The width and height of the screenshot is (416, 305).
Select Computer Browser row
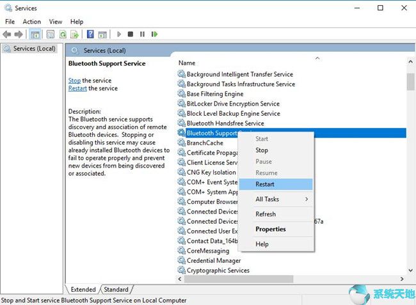point(207,201)
